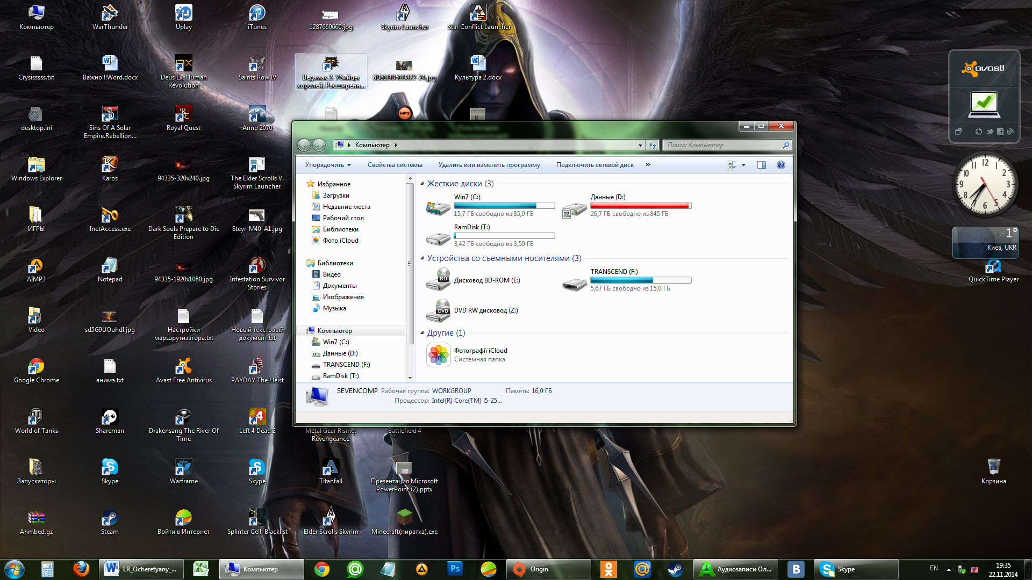The image size is (1032, 580).
Task: Select RamDisk (T:) in navigation tree
Action: pyautogui.click(x=341, y=376)
